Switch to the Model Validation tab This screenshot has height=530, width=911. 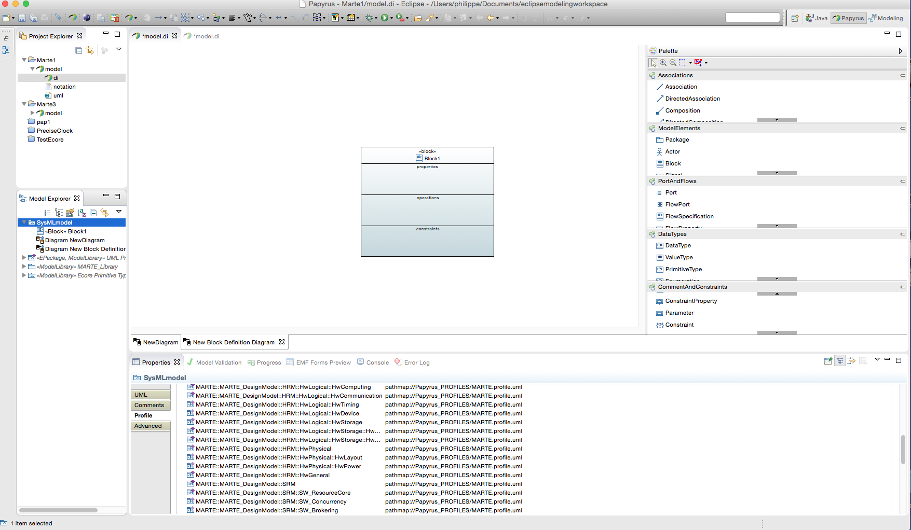(214, 362)
